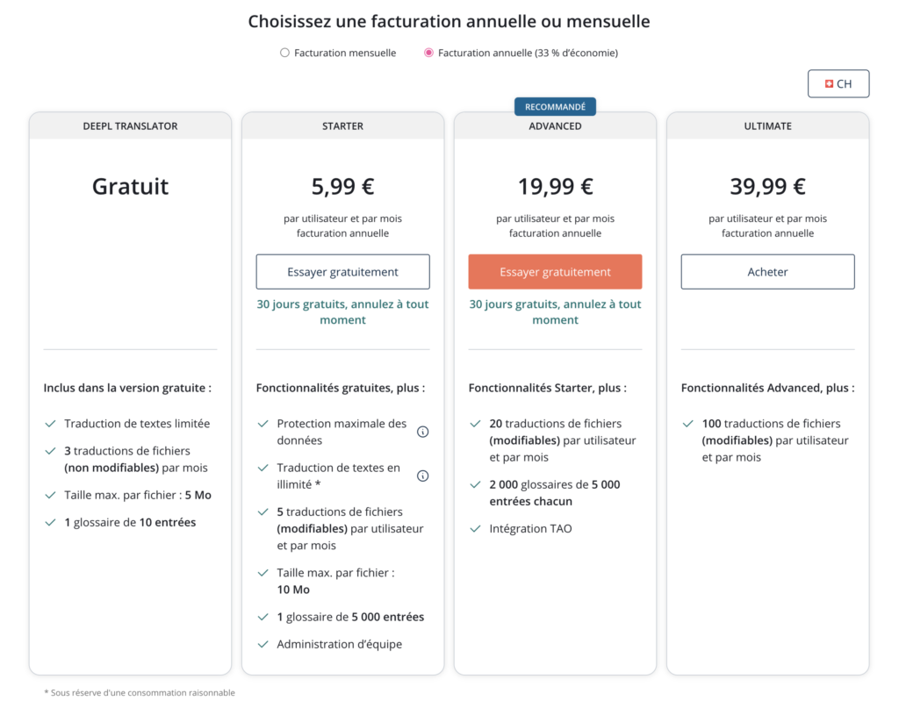Select Facturation annuelle radio button
899x708 pixels.
coord(428,53)
